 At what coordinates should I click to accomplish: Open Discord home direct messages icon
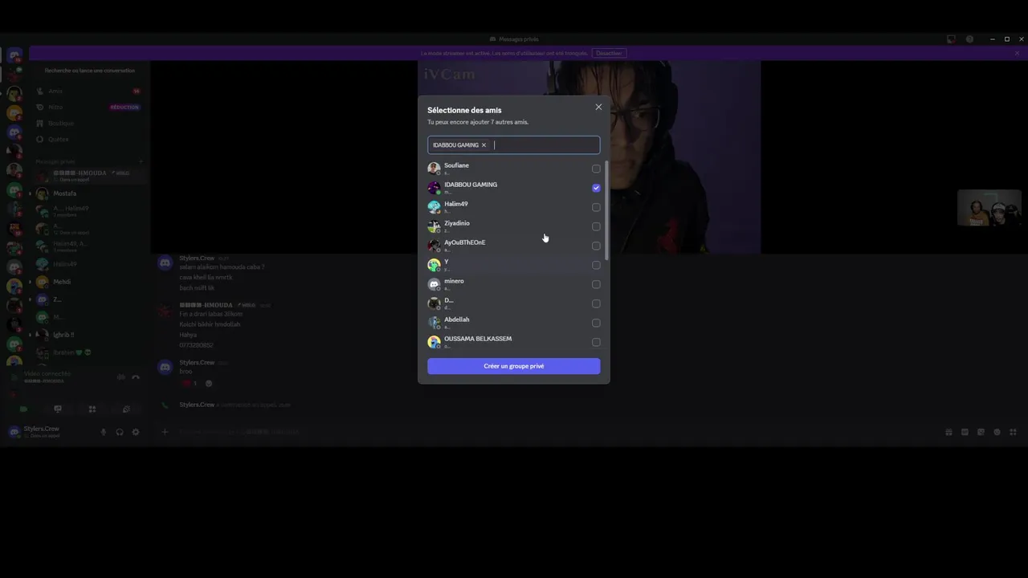tap(14, 55)
